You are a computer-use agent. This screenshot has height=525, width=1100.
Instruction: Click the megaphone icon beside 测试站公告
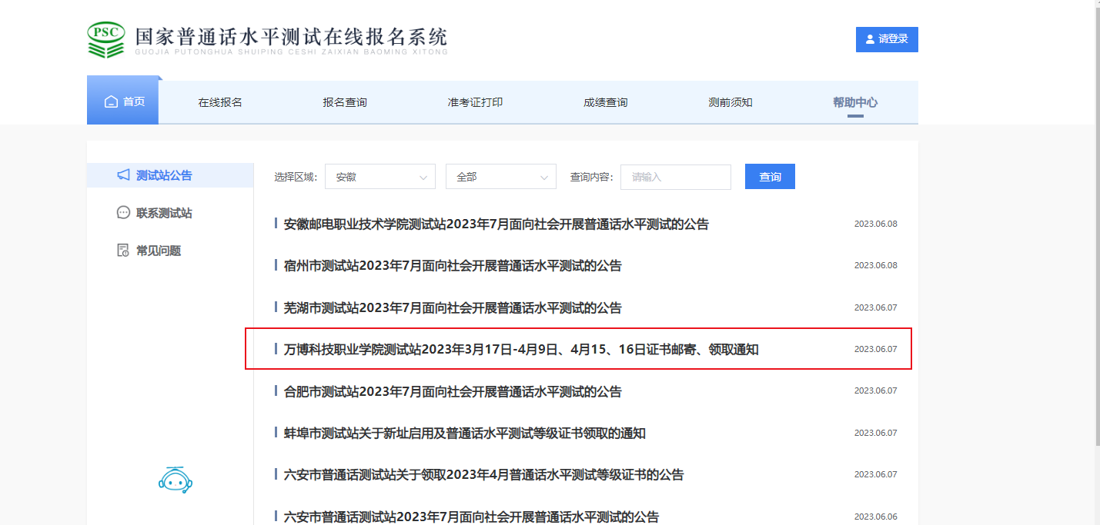pos(123,175)
